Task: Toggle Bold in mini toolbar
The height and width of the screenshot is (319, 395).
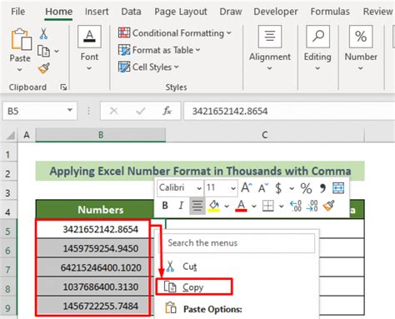Action: point(165,206)
